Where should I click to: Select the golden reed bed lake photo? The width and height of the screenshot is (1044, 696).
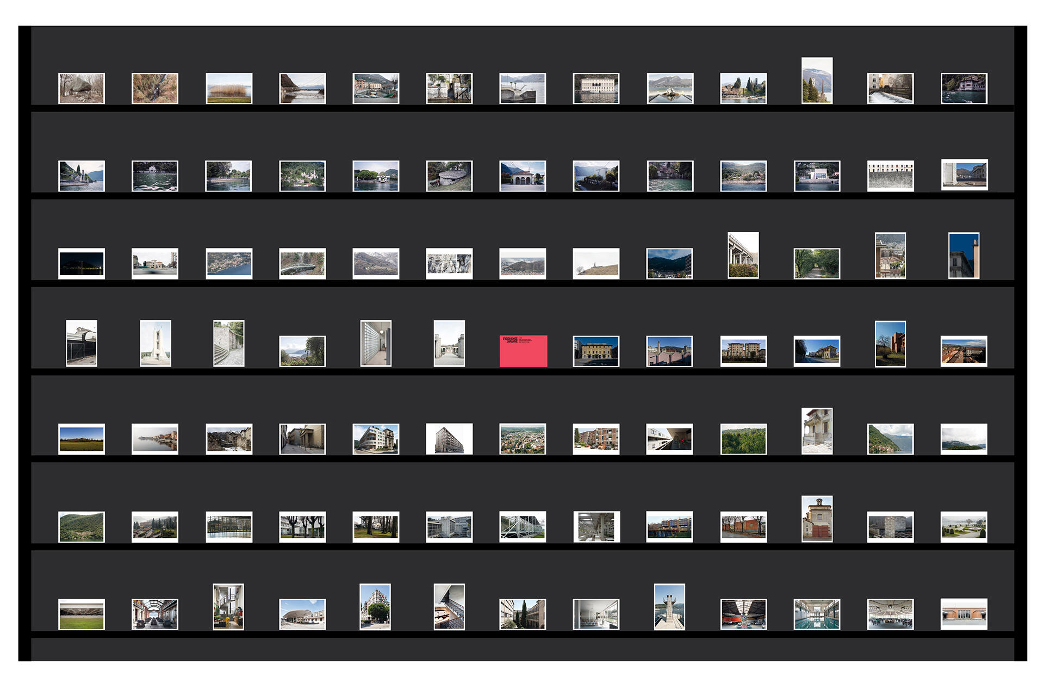click(229, 89)
